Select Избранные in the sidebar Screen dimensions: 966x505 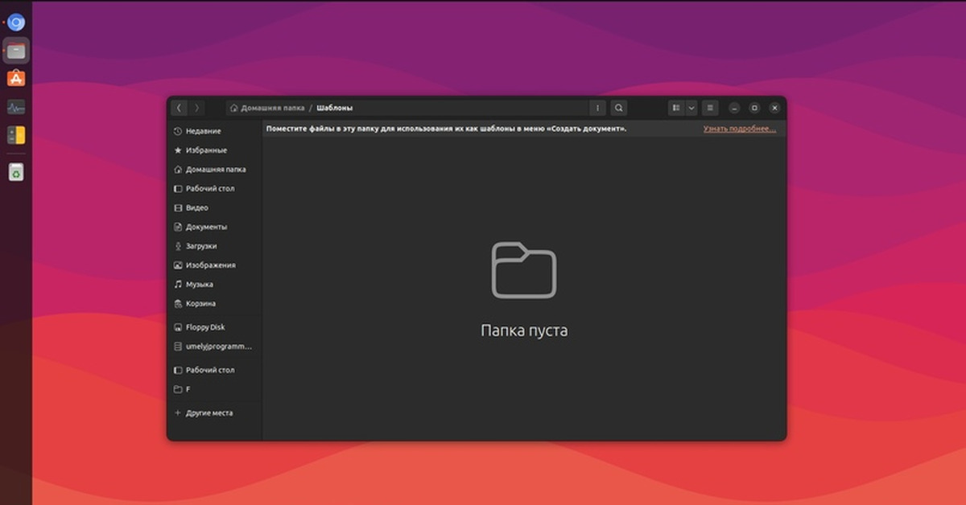click(206, 150)
